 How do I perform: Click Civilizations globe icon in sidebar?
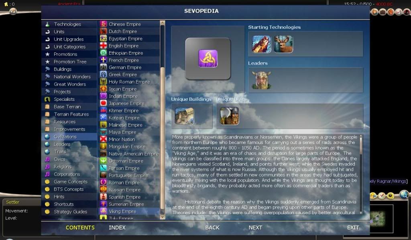coord(47,136)
